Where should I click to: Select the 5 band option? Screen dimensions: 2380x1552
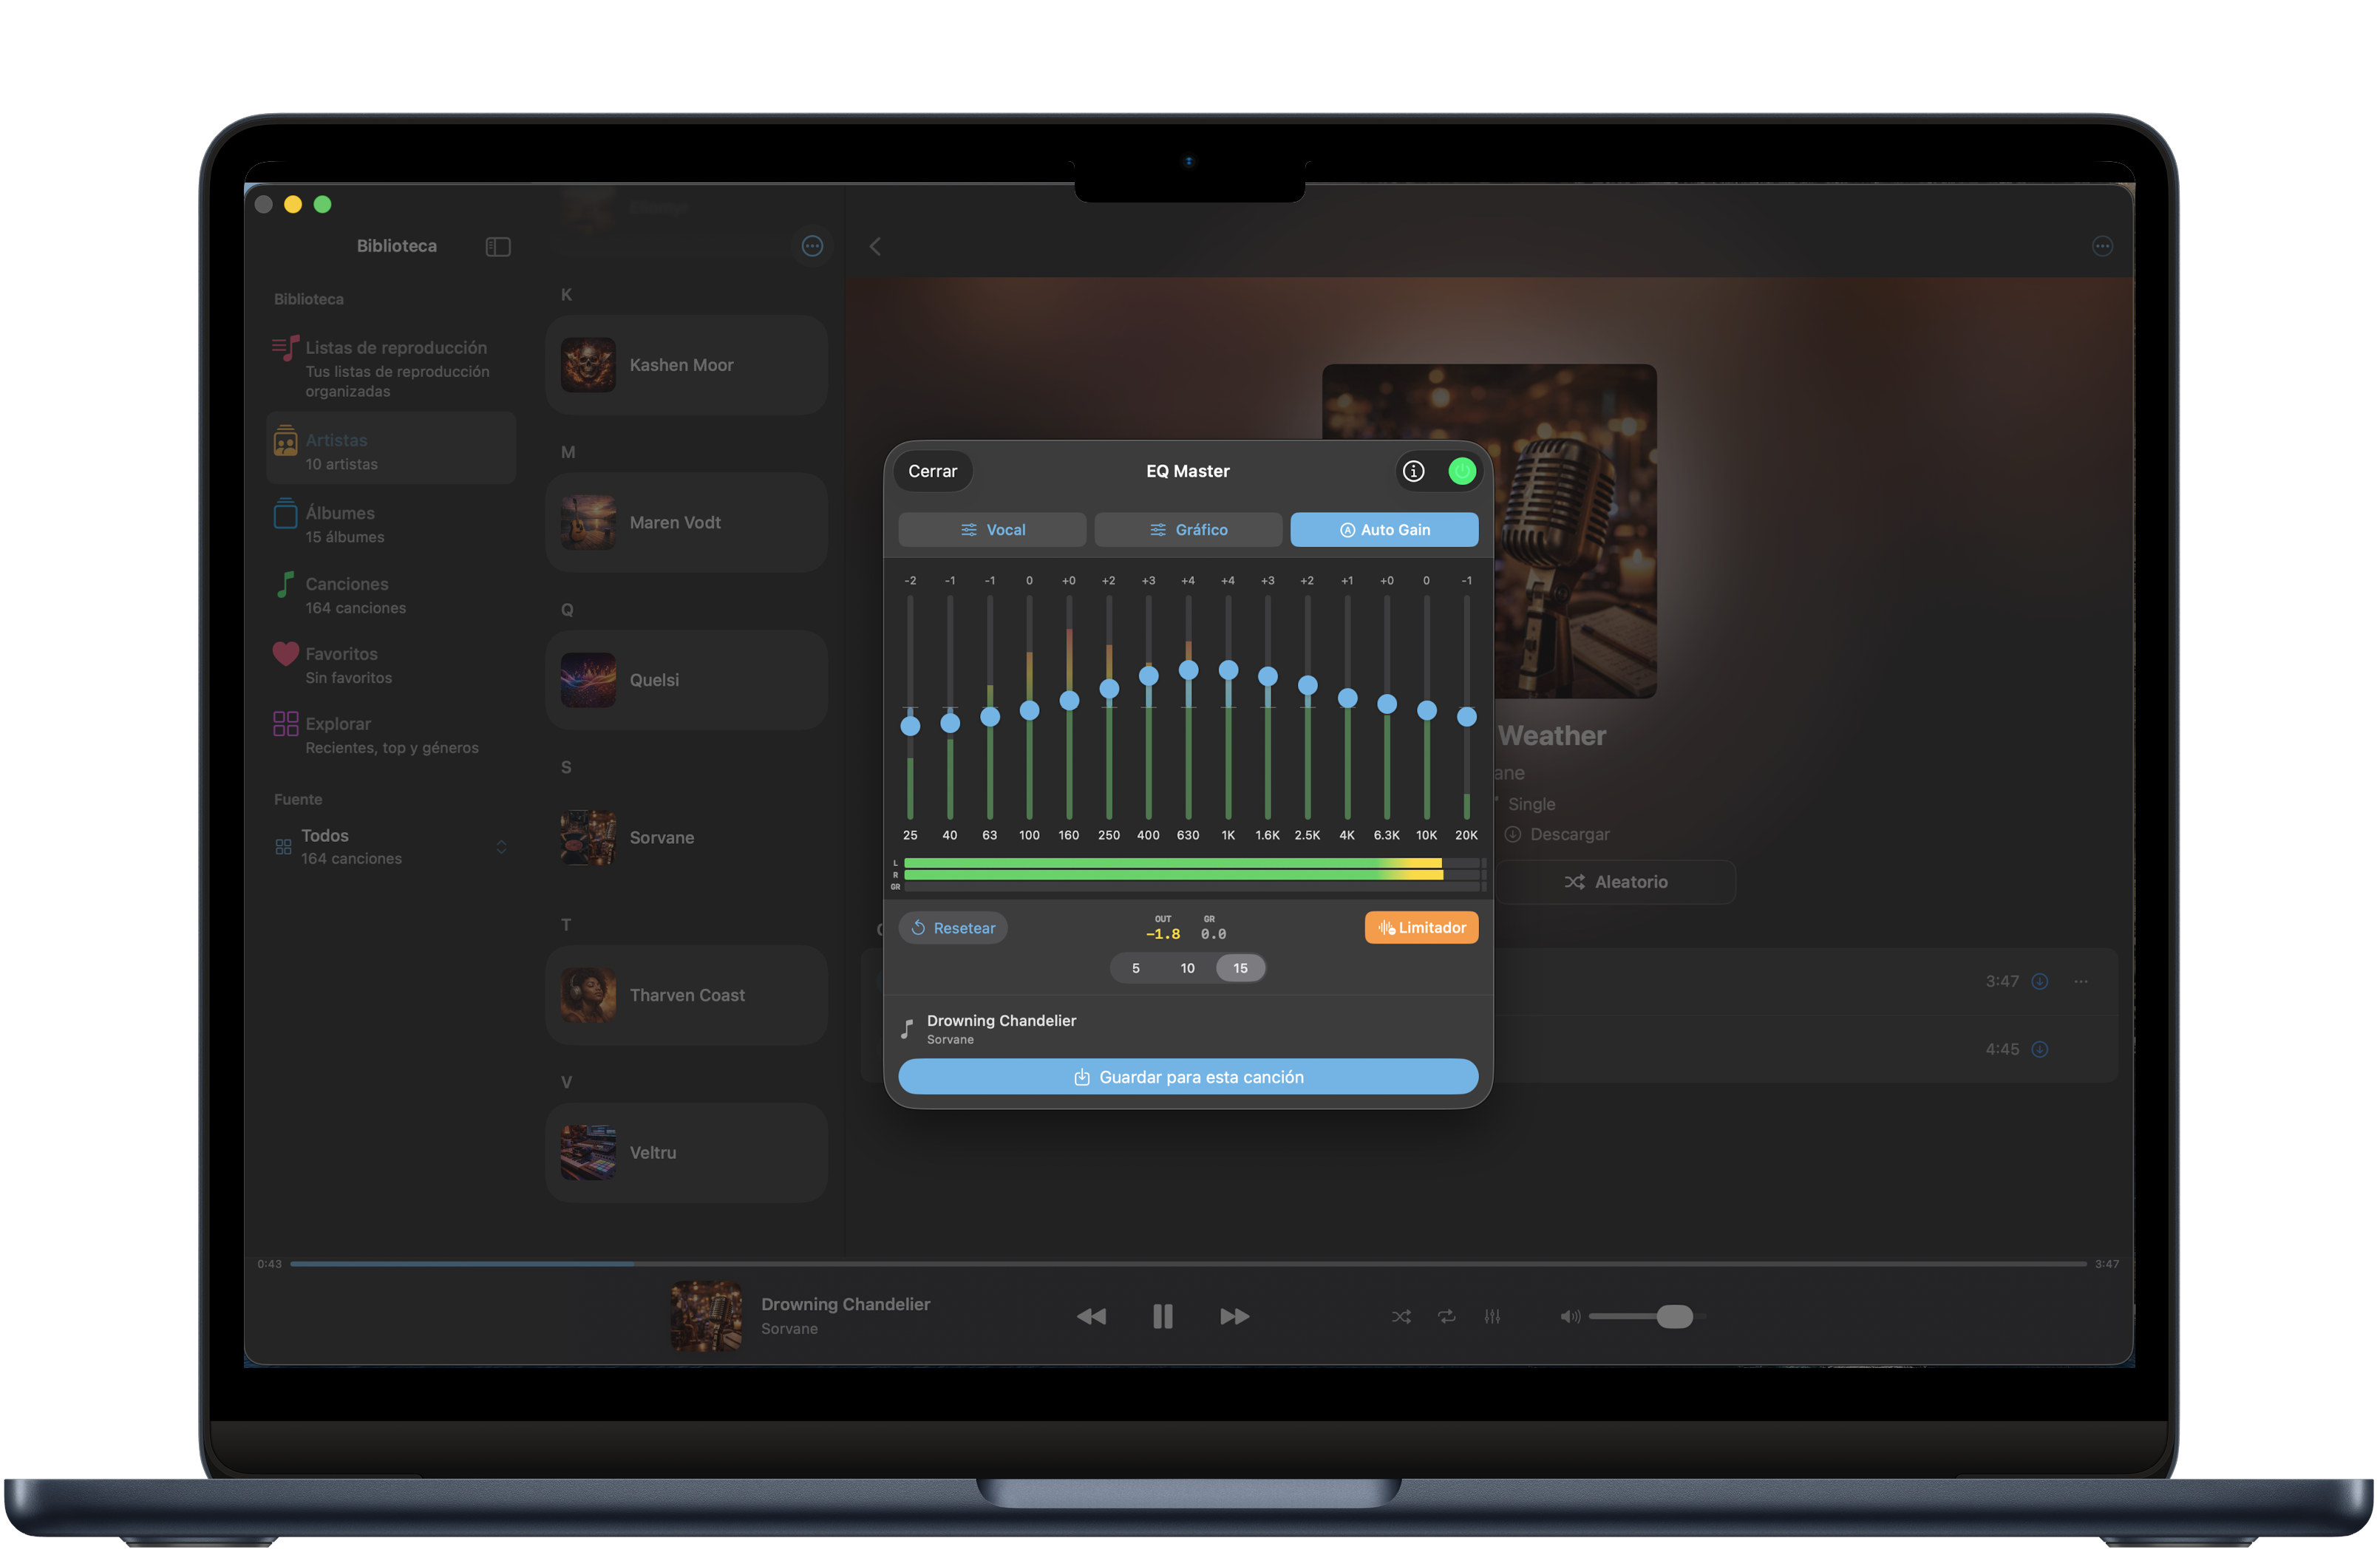1136,968
